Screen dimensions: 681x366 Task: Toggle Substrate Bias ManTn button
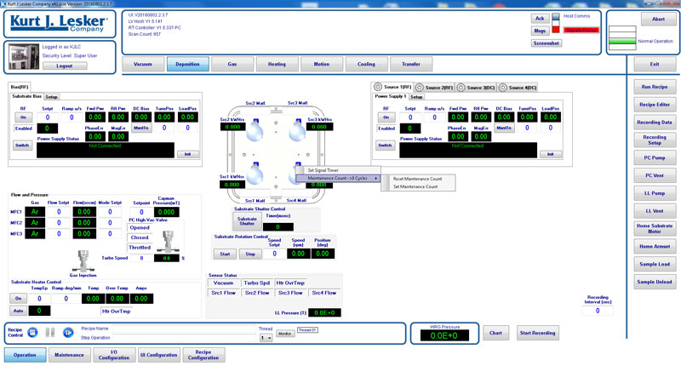[141, 128]
